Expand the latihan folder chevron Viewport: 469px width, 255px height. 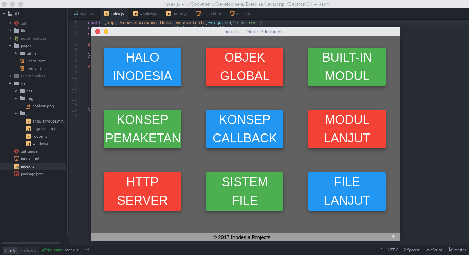tap(16, 53)
